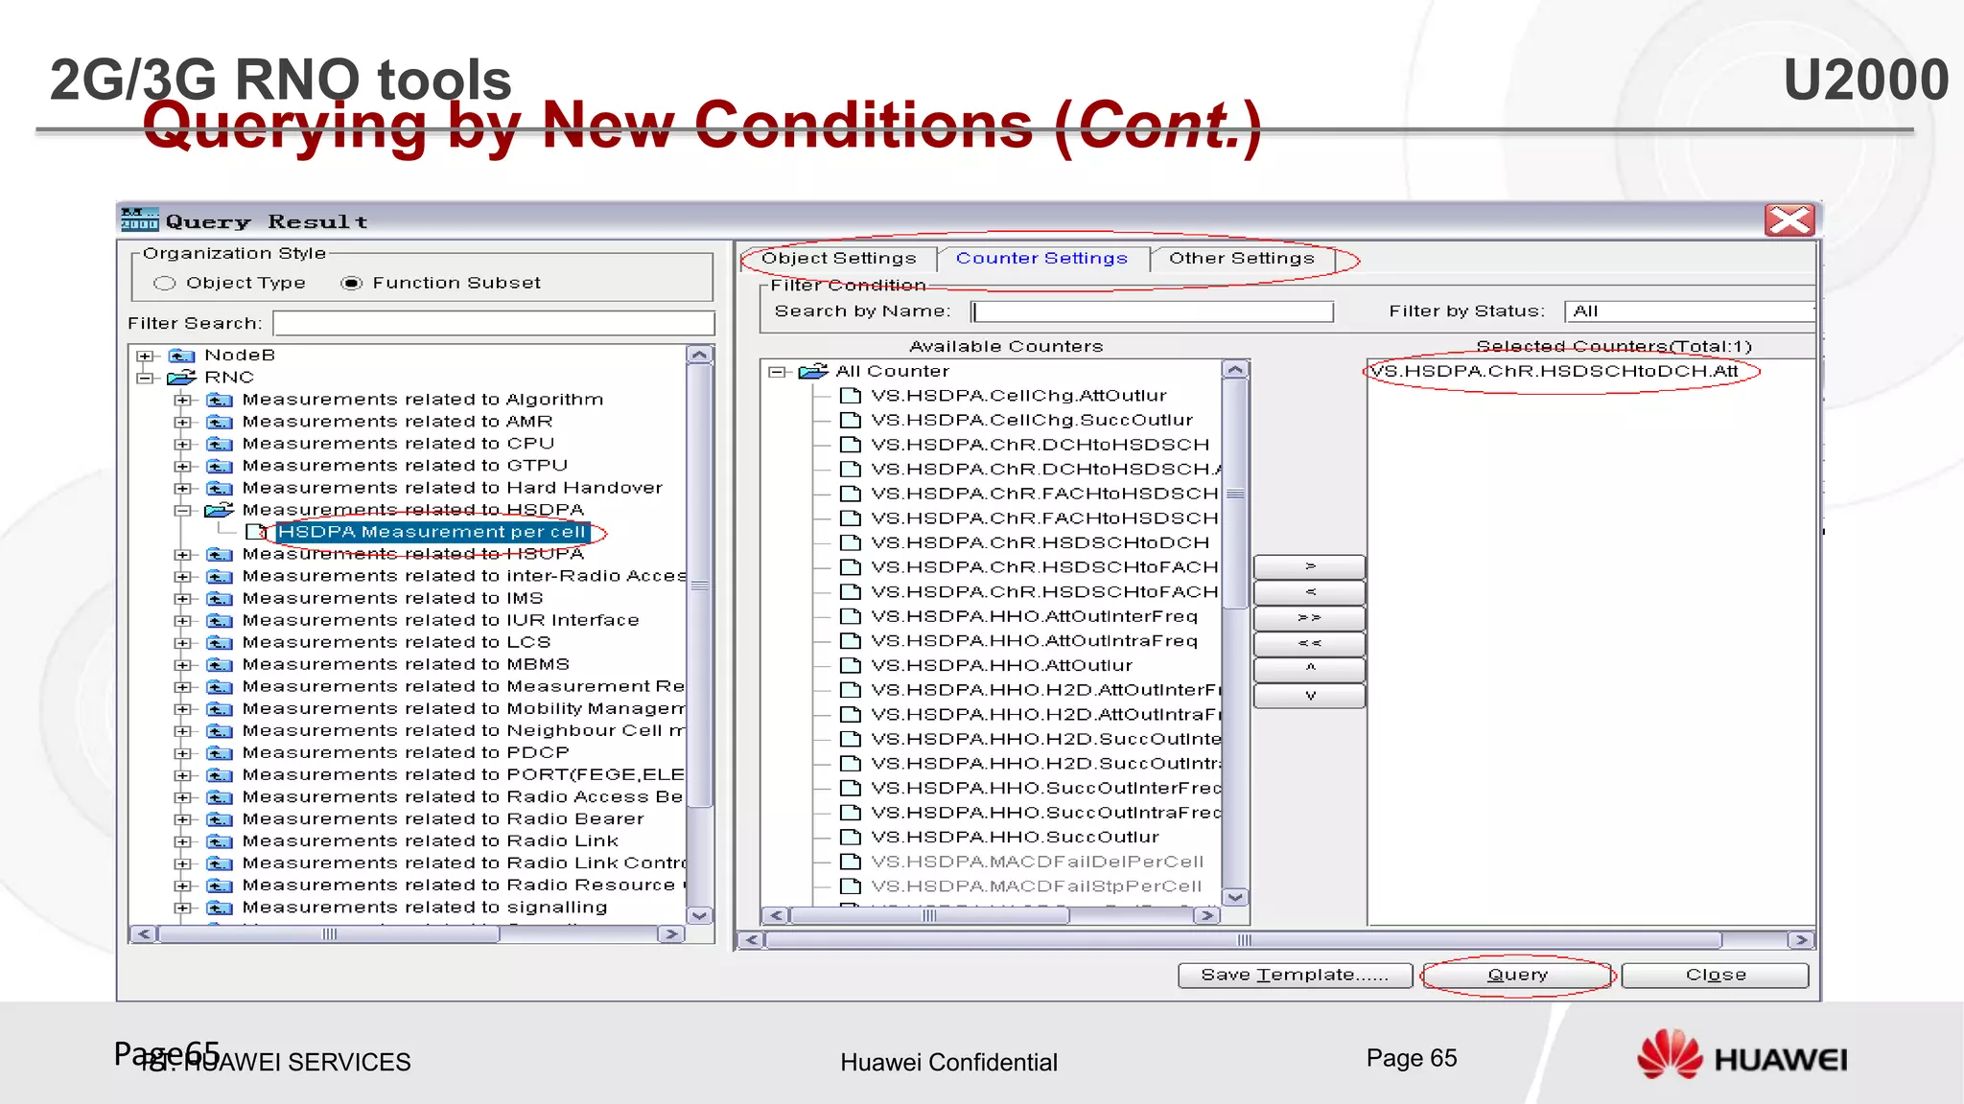Select VS.HSDPA.ChR.HSDSCHtoDCH.Att in Selected Counters
The height and width of the screenshot is (1104, 1964).
[1554, 371]
